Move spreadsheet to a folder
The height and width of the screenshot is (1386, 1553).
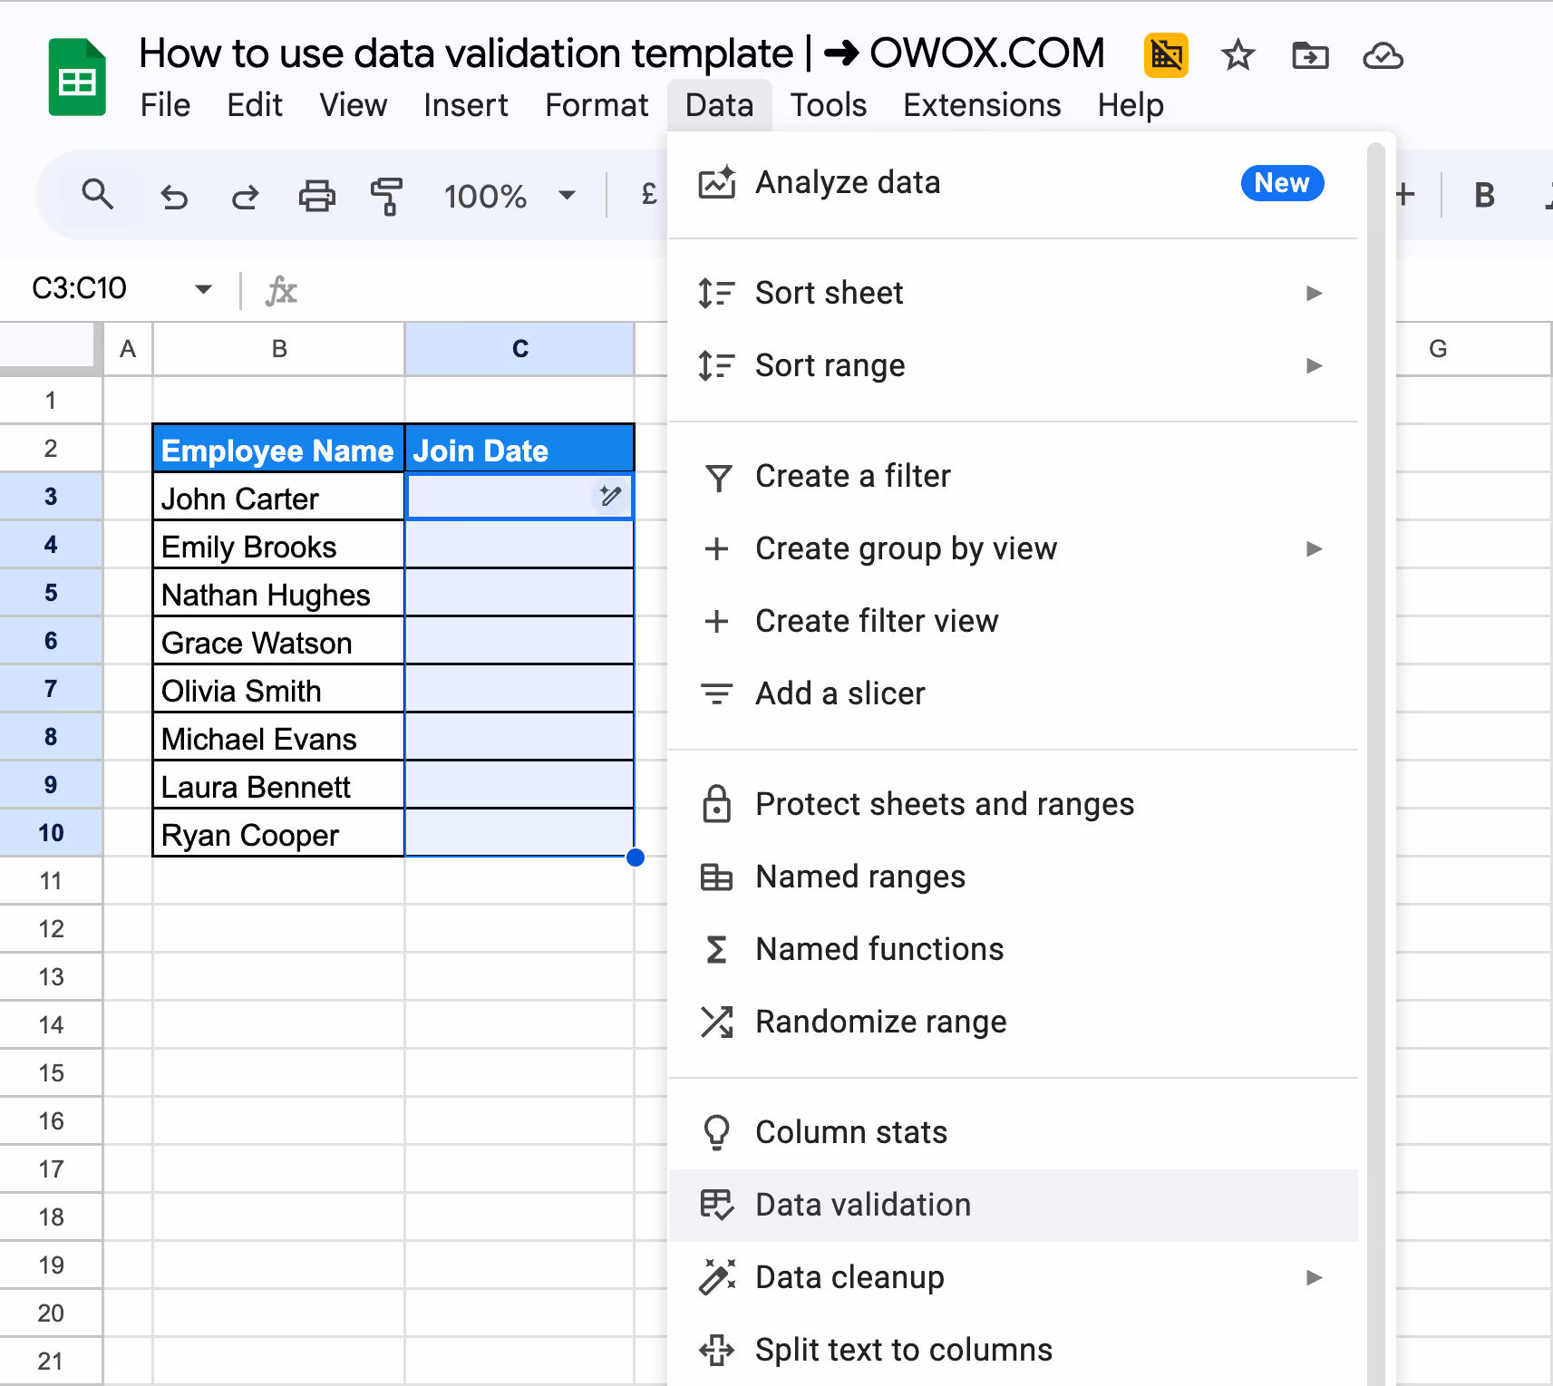coord(1310,56)
